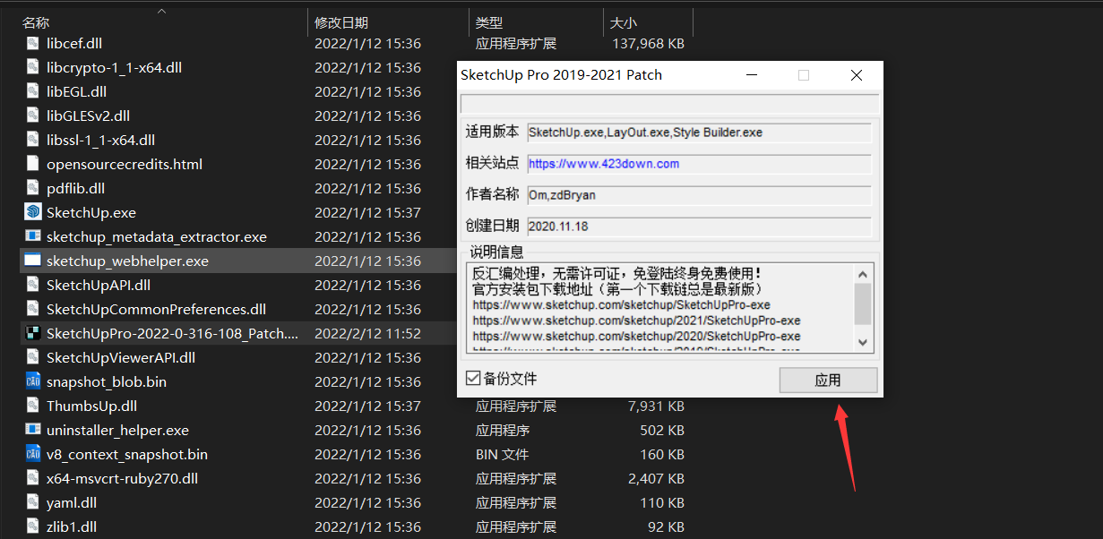The image size is (1103, 539).
Task: Select the file name pdflib.dll
Action: [75, 188]
